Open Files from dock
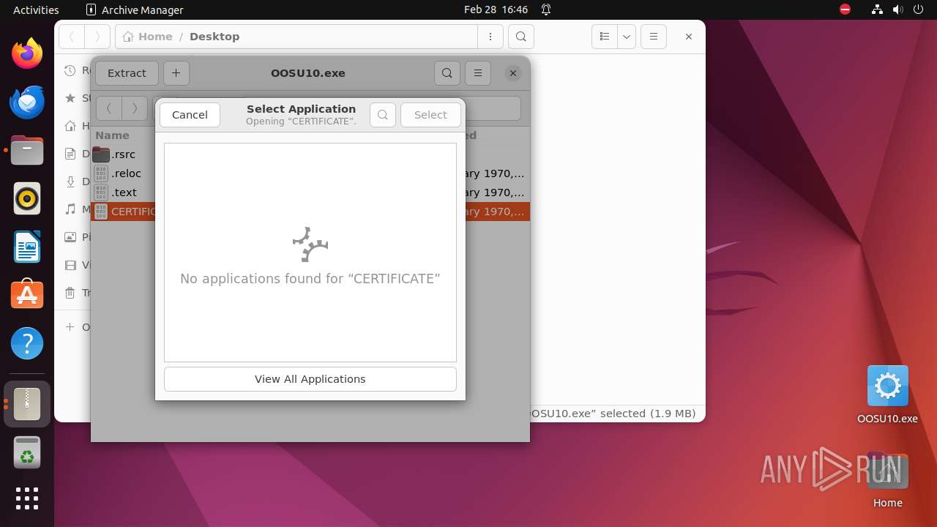This screenshot has width=937, height=527. pyautogui.click(x=27, y=150)
